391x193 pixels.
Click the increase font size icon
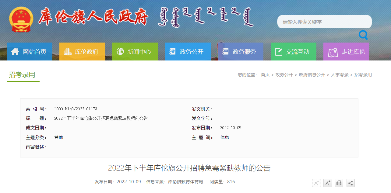click(x=328, y=183)
